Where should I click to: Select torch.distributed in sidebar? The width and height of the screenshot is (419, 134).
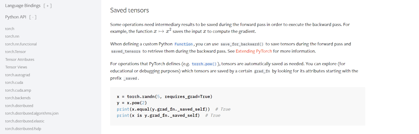click(x=19, y=106)
